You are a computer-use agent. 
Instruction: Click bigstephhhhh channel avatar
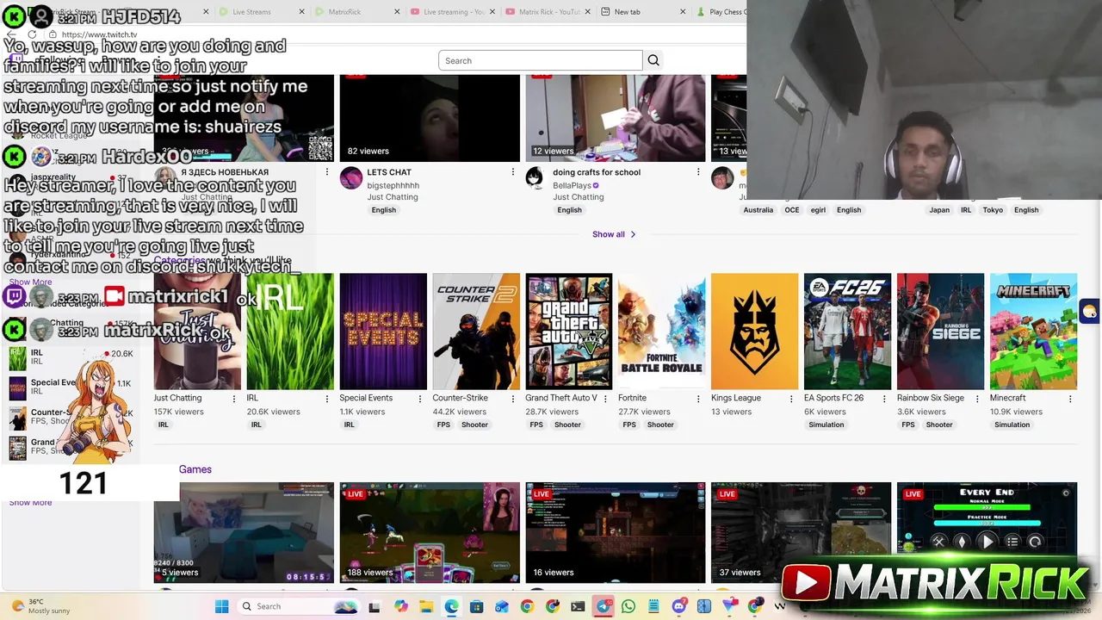[351, 178]
